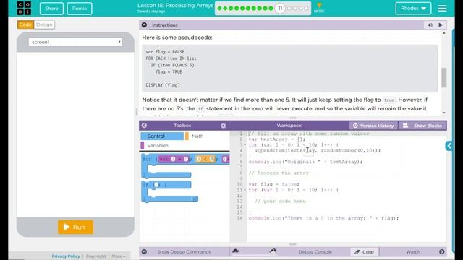Collapse the Watch panel arrow

442,252
